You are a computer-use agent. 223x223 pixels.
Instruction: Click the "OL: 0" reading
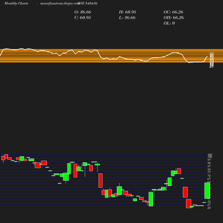169,23
